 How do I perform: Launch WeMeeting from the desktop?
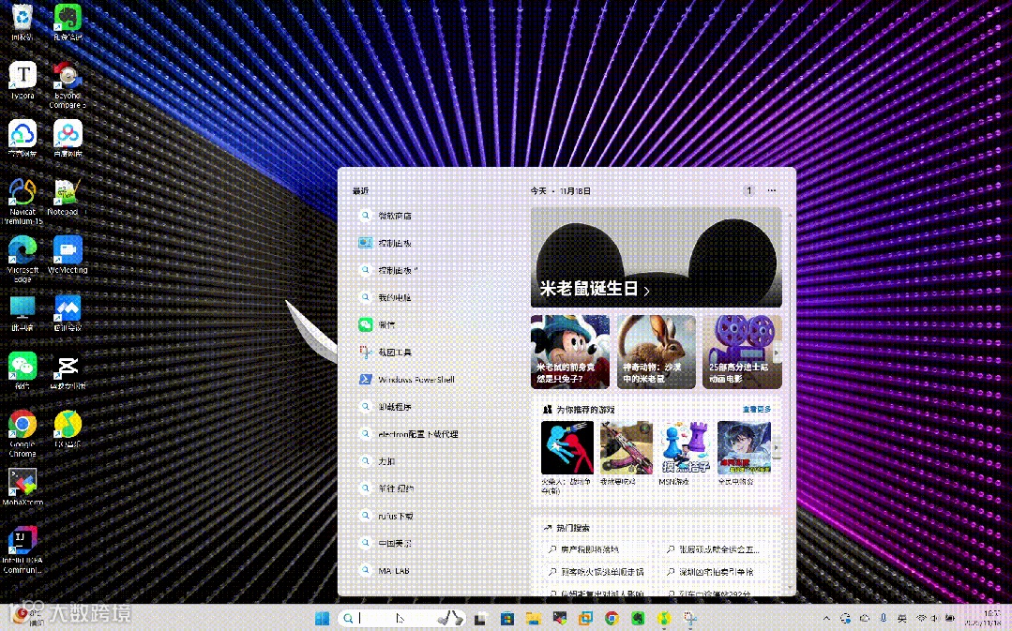click(68, 255)
